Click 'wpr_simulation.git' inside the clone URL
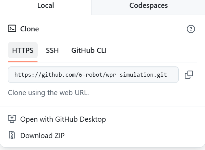The image size is (205, 150). pyautogui.click(x=136, y=75)
